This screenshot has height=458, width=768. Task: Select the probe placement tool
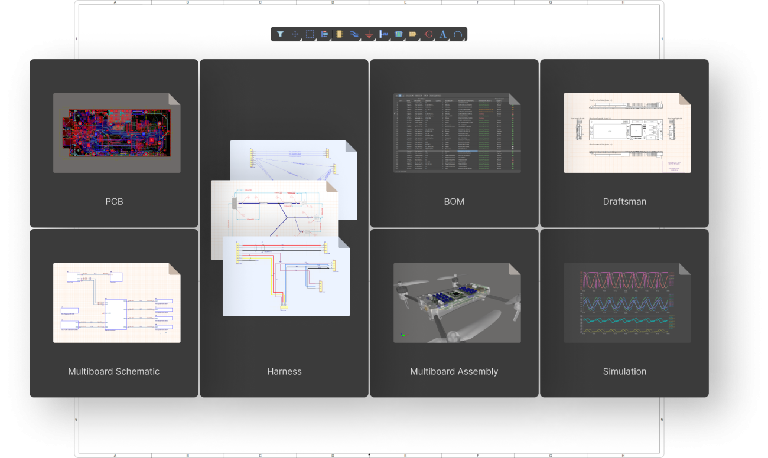[x=383, y=34]
